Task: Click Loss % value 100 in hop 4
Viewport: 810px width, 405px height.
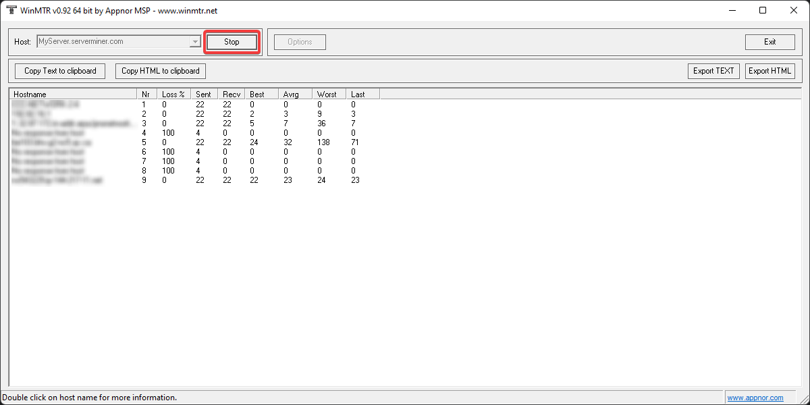Action: pyautogui.click(x=168, y=133)
